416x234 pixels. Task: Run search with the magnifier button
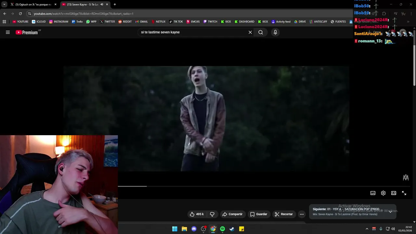coord(261,32)
